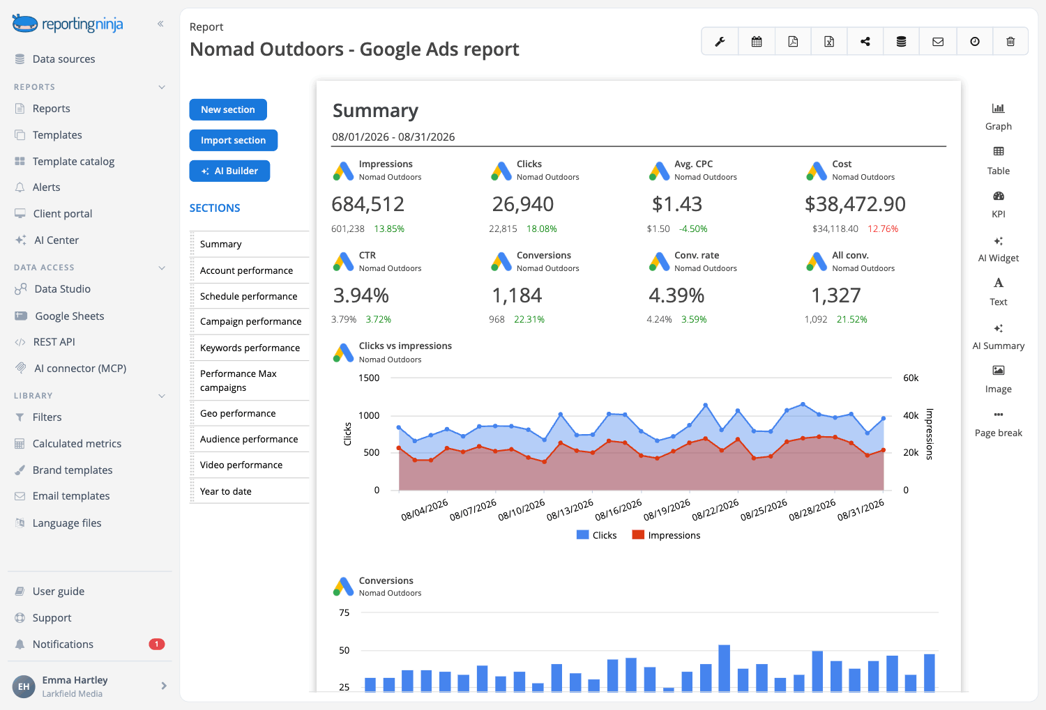Screen dimensions: 1046x710
Task: Open report settings wrench icon
Action: [720, 42]
